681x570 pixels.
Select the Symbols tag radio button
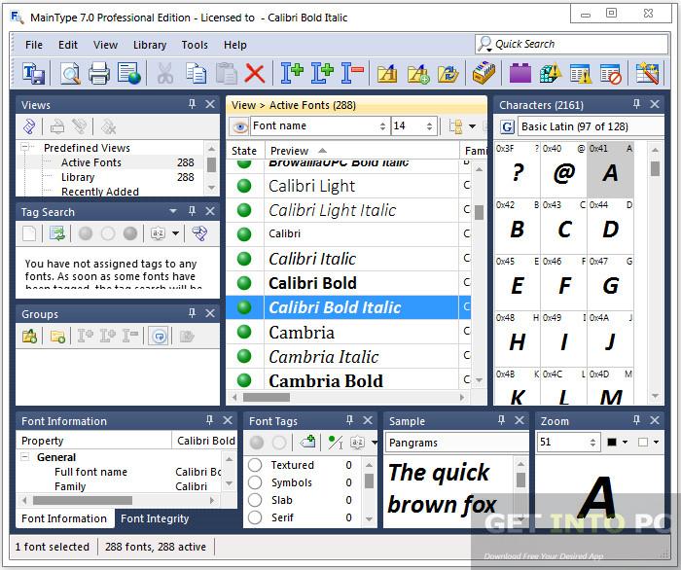255,482
